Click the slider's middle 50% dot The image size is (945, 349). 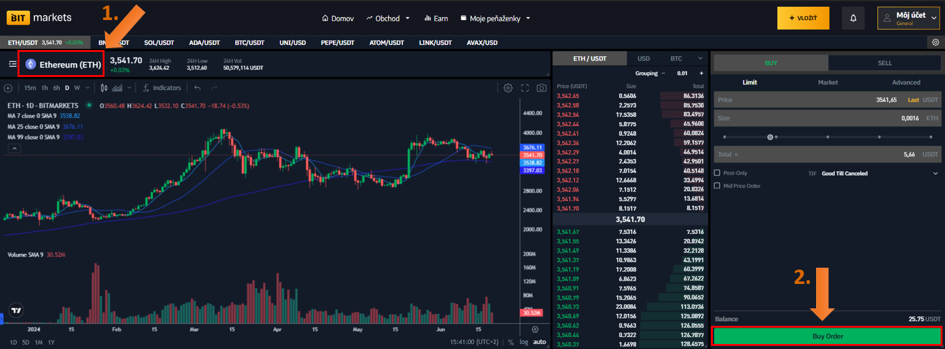[827, 137]
